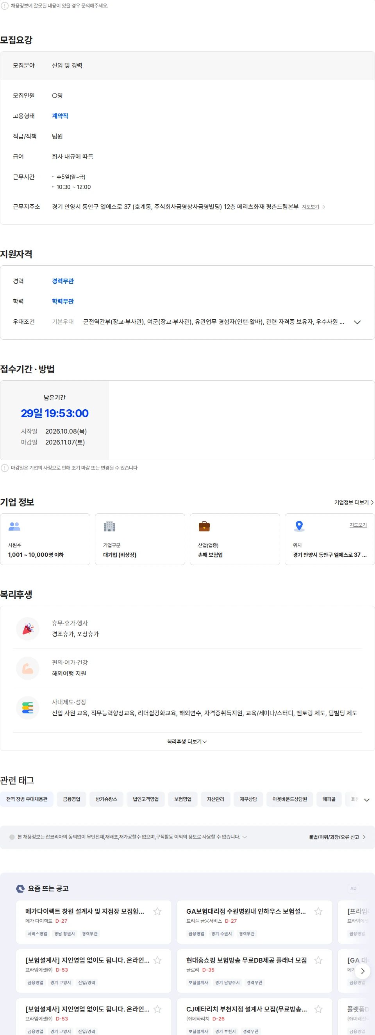Click the 계약직 employment type link
375x1035 pixels.
click(60, 116)
